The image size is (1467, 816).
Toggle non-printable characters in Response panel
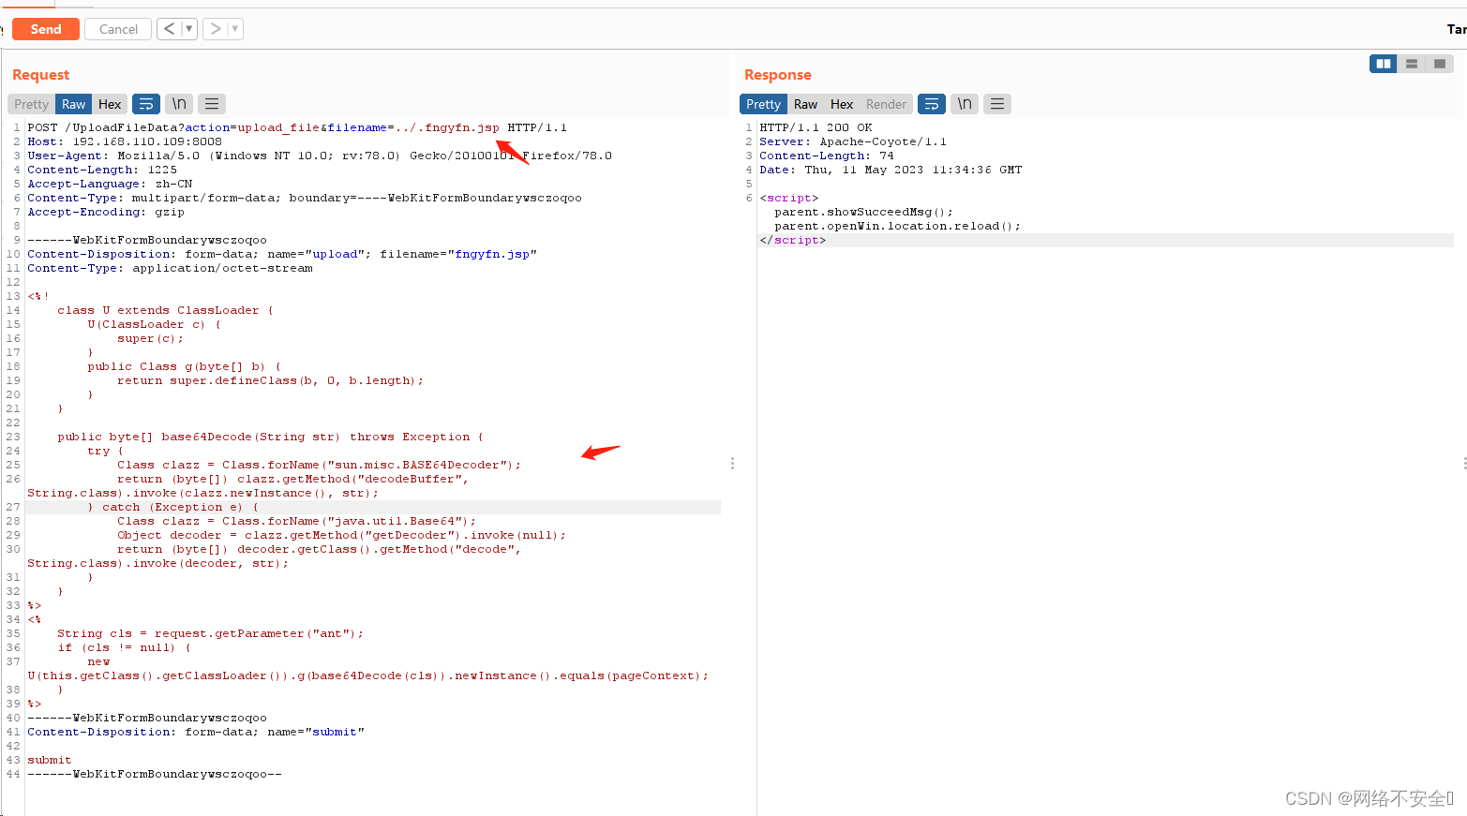(965, 104)
